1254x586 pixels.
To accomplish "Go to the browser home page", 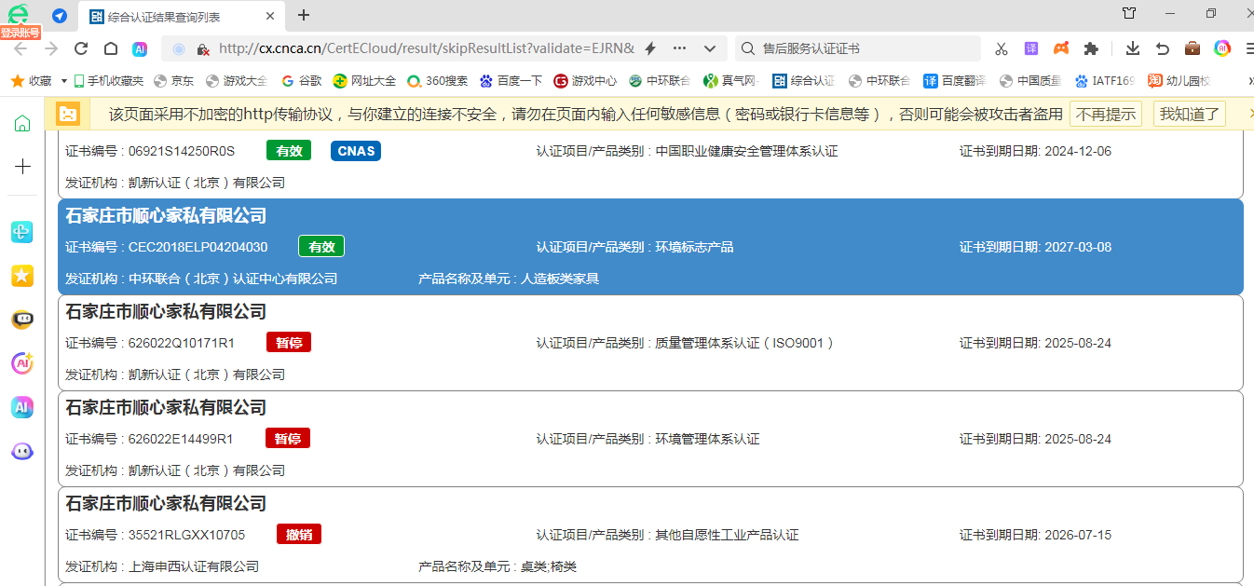I will point(111,48).
